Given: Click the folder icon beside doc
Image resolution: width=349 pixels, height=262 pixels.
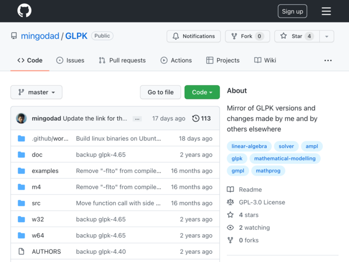Looking at the screenshot, I should pos(21,154).
